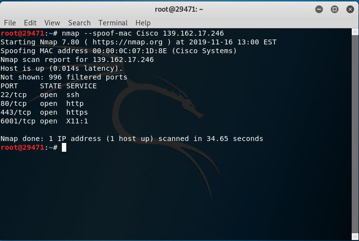Click the terminal's vertical scrollbar
This screenshot has width=359, height=241.
click(354, 132)
